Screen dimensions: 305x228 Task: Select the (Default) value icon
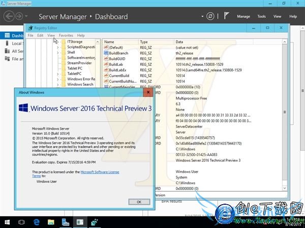point(106,47)
